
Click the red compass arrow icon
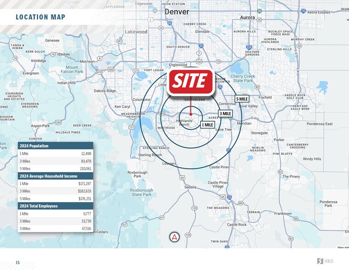tap(174, 237)
